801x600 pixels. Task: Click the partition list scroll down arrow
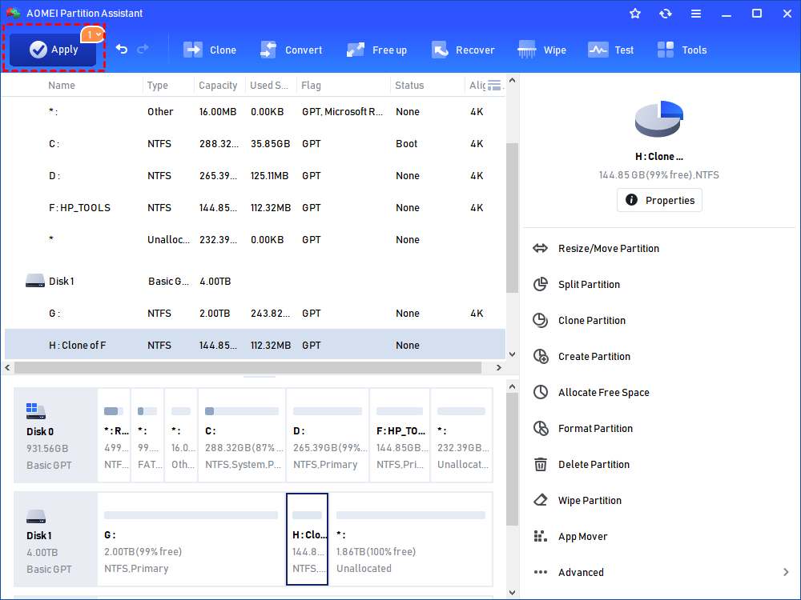point(512,354)
